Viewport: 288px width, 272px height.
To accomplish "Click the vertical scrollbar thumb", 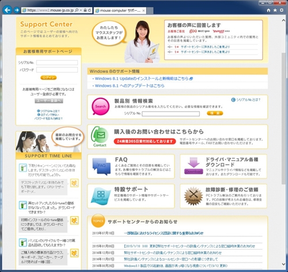I will coord(283,118).
